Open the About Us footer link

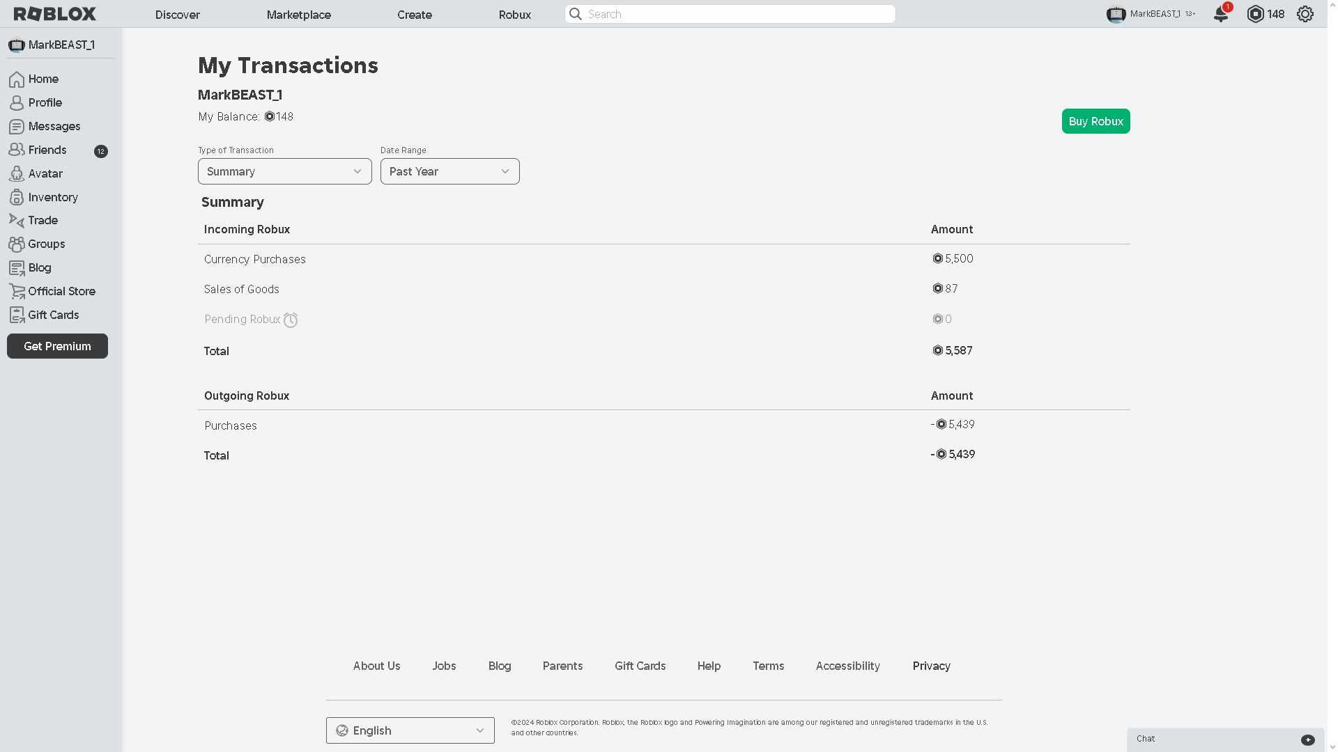coord(377,666)
